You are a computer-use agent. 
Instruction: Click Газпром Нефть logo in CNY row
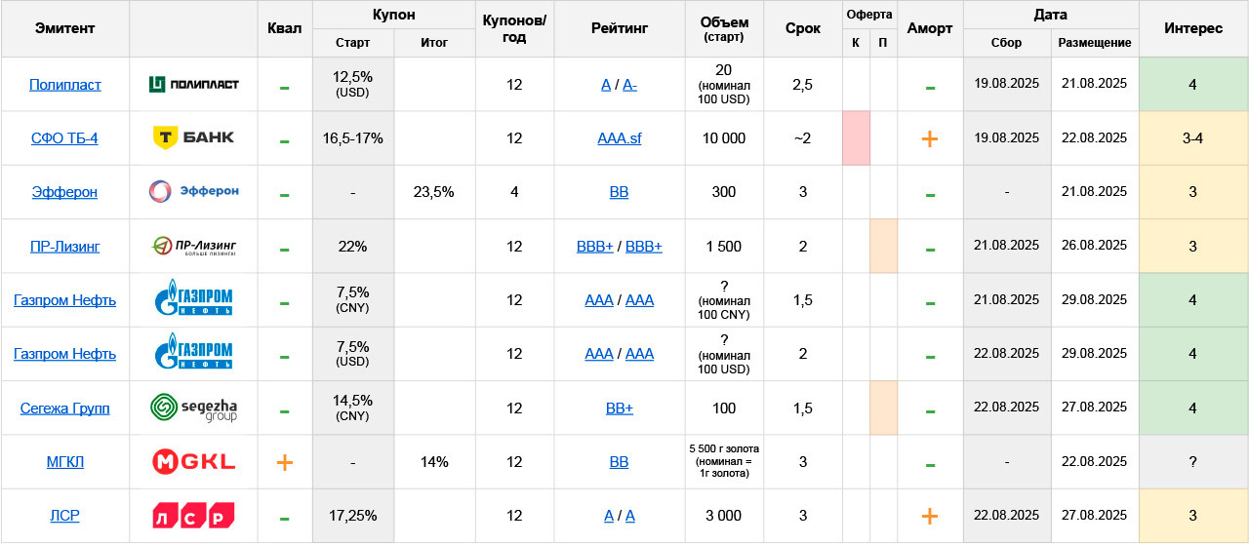coord(193,298)
